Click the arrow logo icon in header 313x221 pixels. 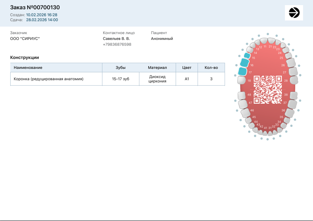[294, 13]
